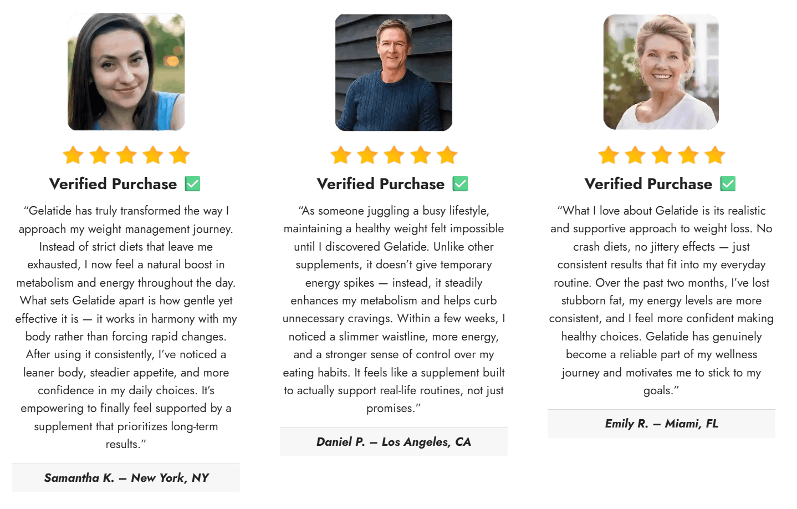Click the Samantha K. — New York, NY label

click(x=126, y=478)
